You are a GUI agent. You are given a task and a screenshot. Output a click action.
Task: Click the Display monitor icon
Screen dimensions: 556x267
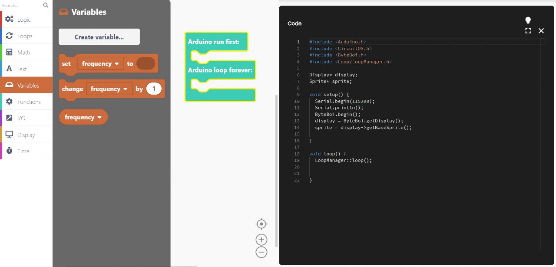coord(9,135)
